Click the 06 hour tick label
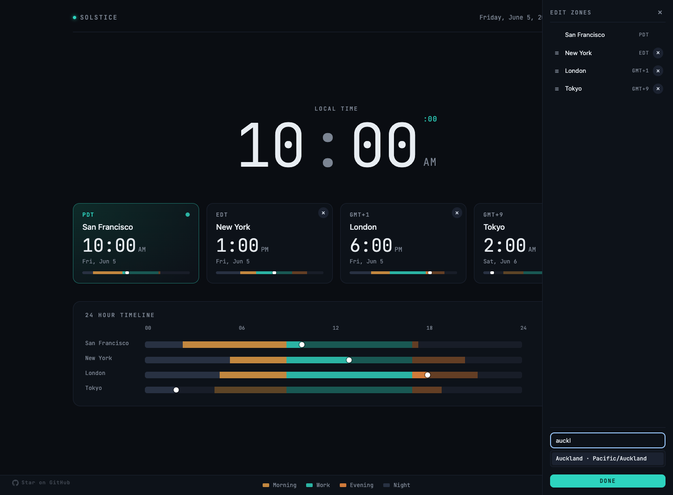This screenshot has width=673, height=495. (242, 328)
